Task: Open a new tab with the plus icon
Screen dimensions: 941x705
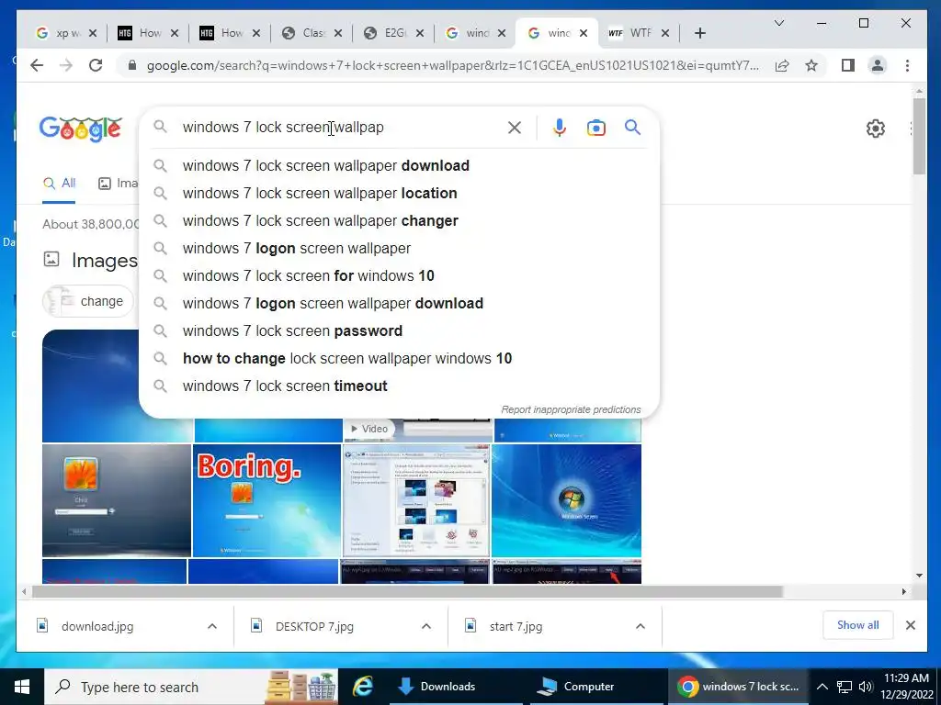Action: pos(699,33)
